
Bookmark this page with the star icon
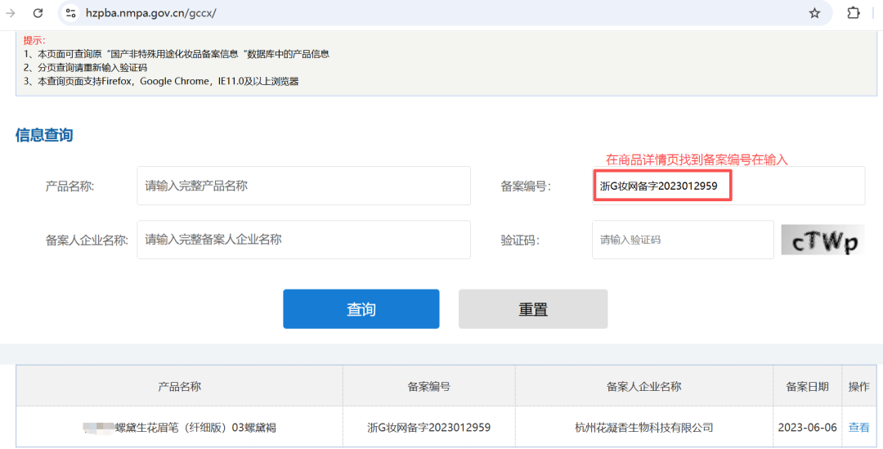(x=814, y=13)
